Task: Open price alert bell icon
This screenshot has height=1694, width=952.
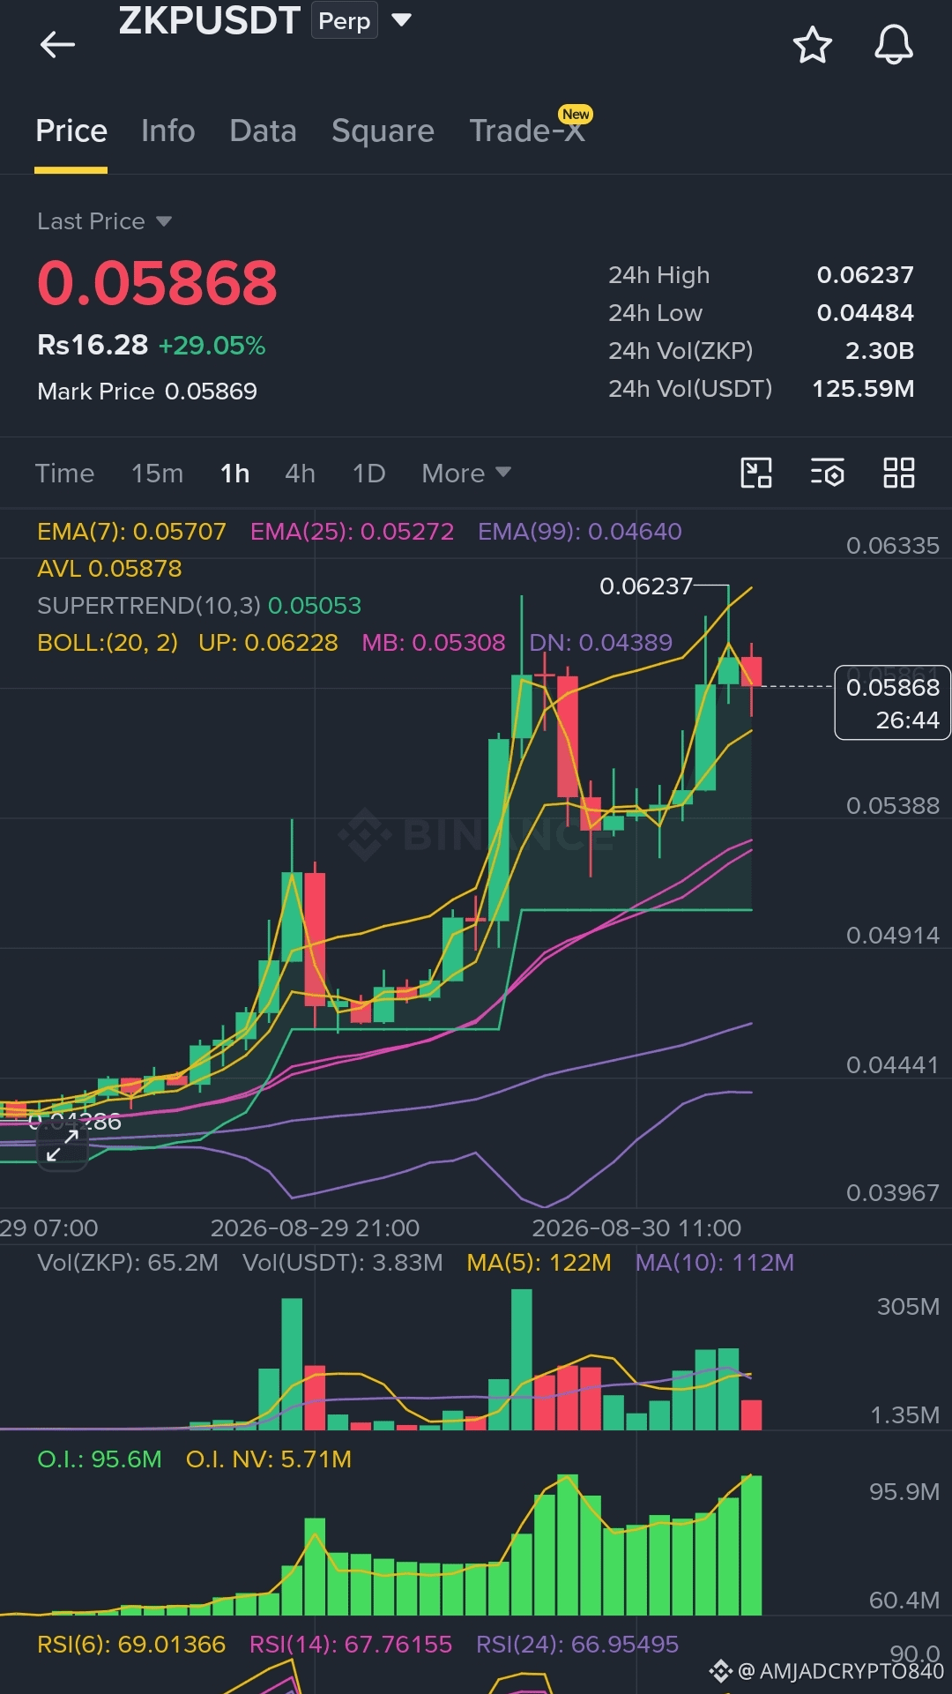Action: [x=893, y=45]
